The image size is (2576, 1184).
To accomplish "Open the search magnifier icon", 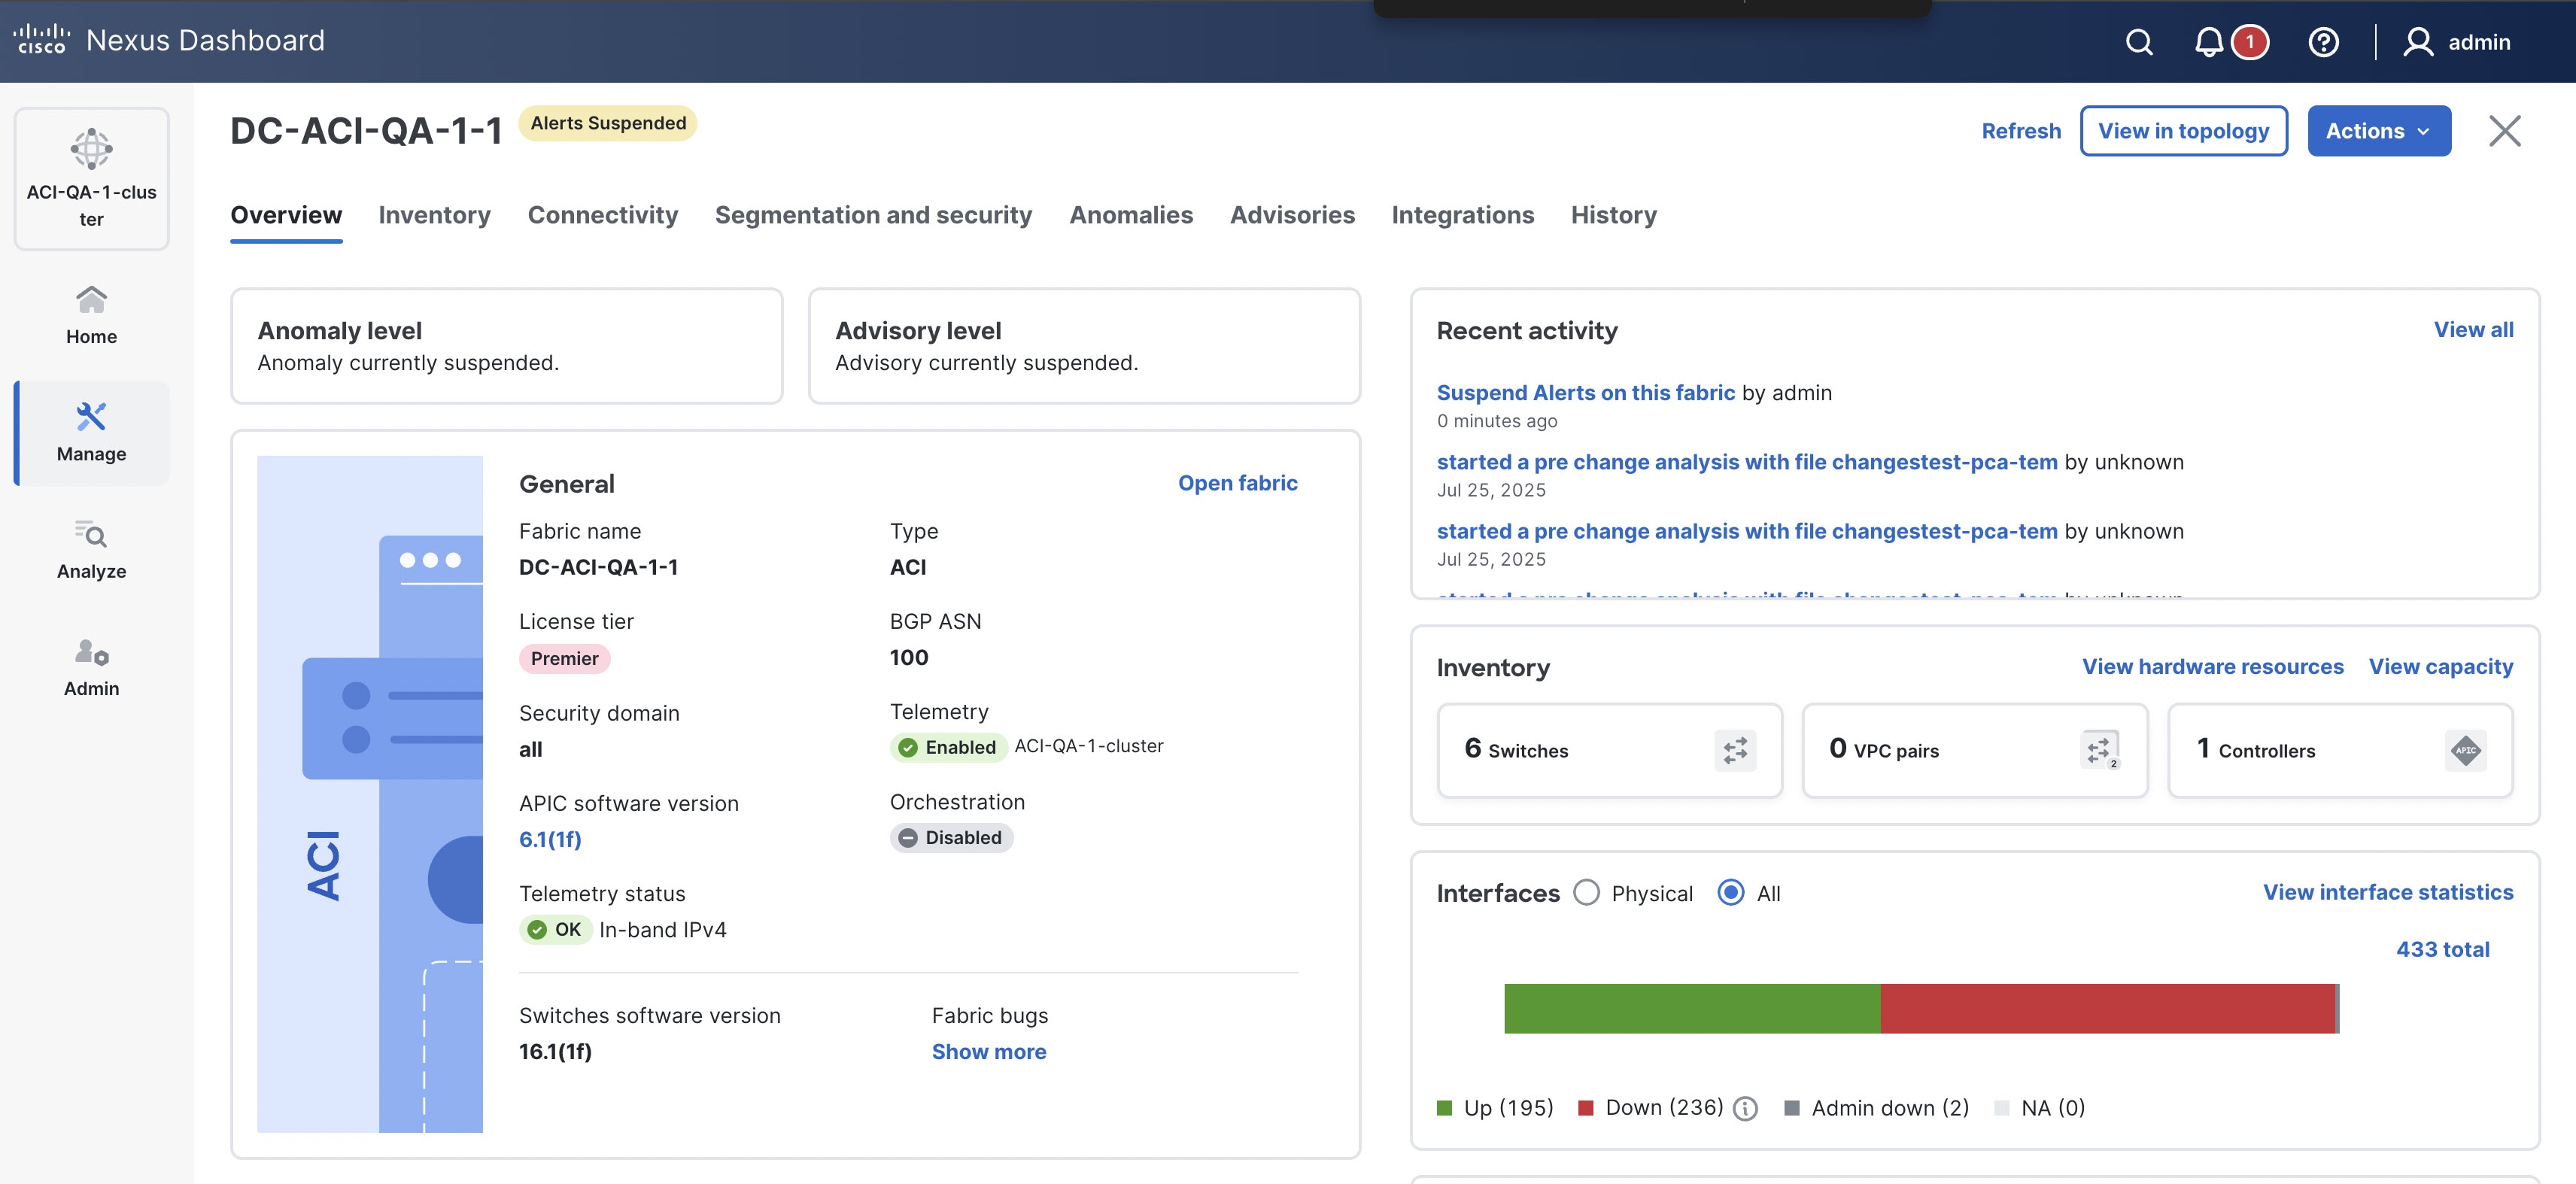I will coord(2138,42).
